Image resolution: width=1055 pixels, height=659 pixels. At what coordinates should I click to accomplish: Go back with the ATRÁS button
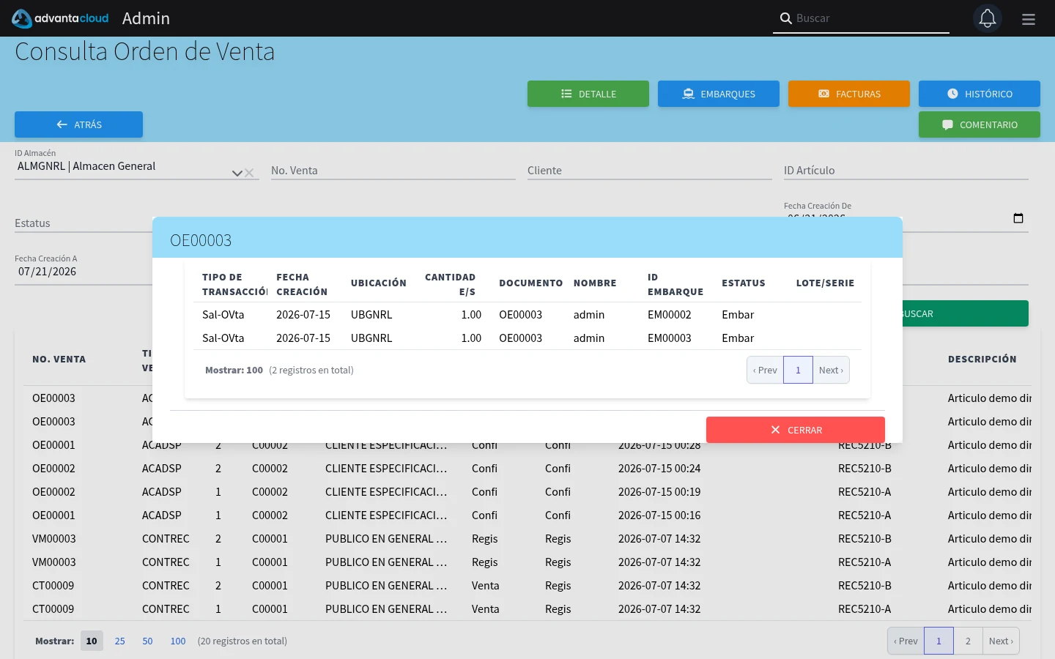coord(78,124)
